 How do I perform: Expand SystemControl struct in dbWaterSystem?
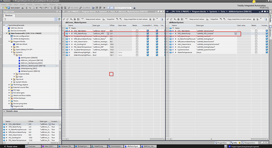pyautogui.click(x=176, y=50)
